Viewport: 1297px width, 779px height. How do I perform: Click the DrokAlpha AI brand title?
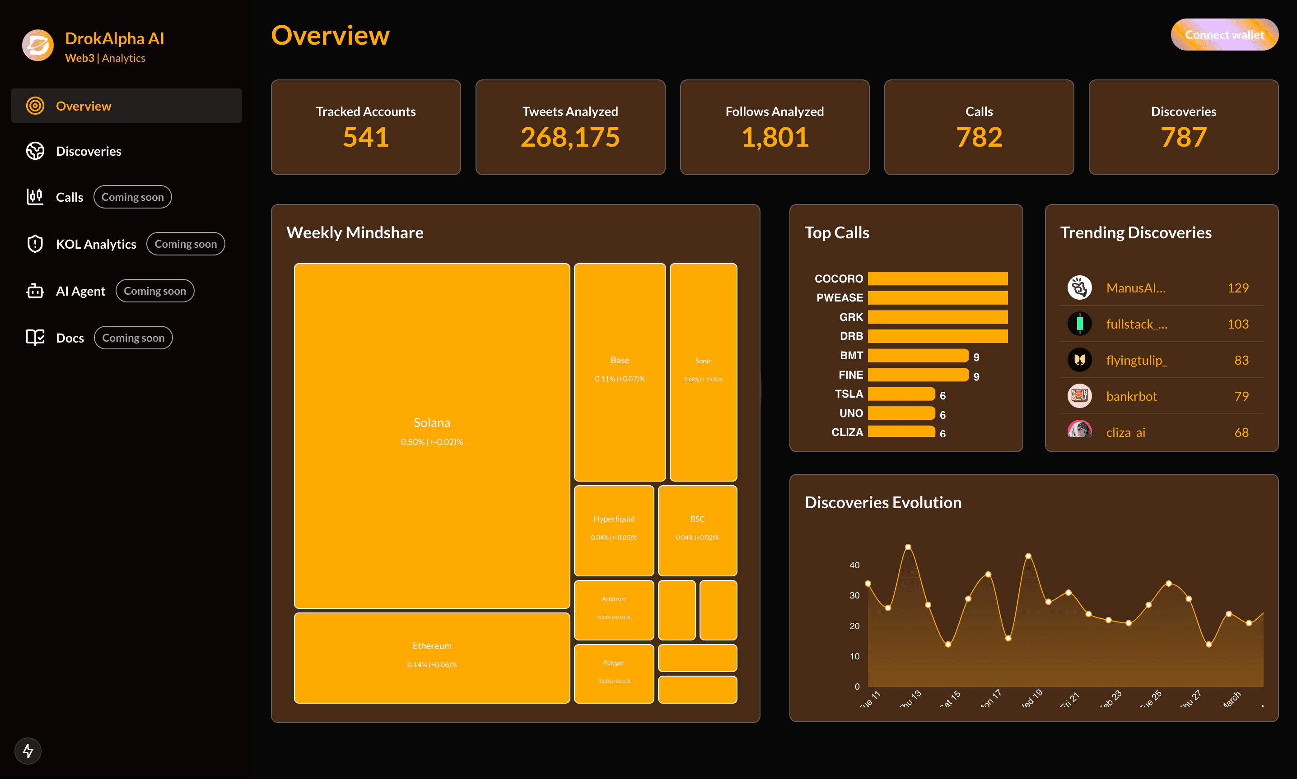tap(114, 38)
